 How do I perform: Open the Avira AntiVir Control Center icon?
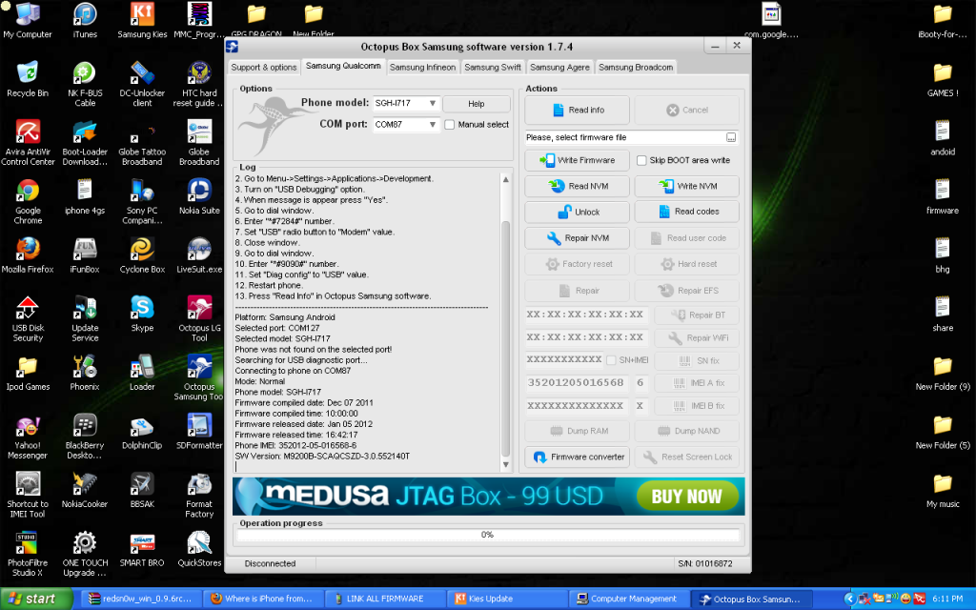point(28,143)
